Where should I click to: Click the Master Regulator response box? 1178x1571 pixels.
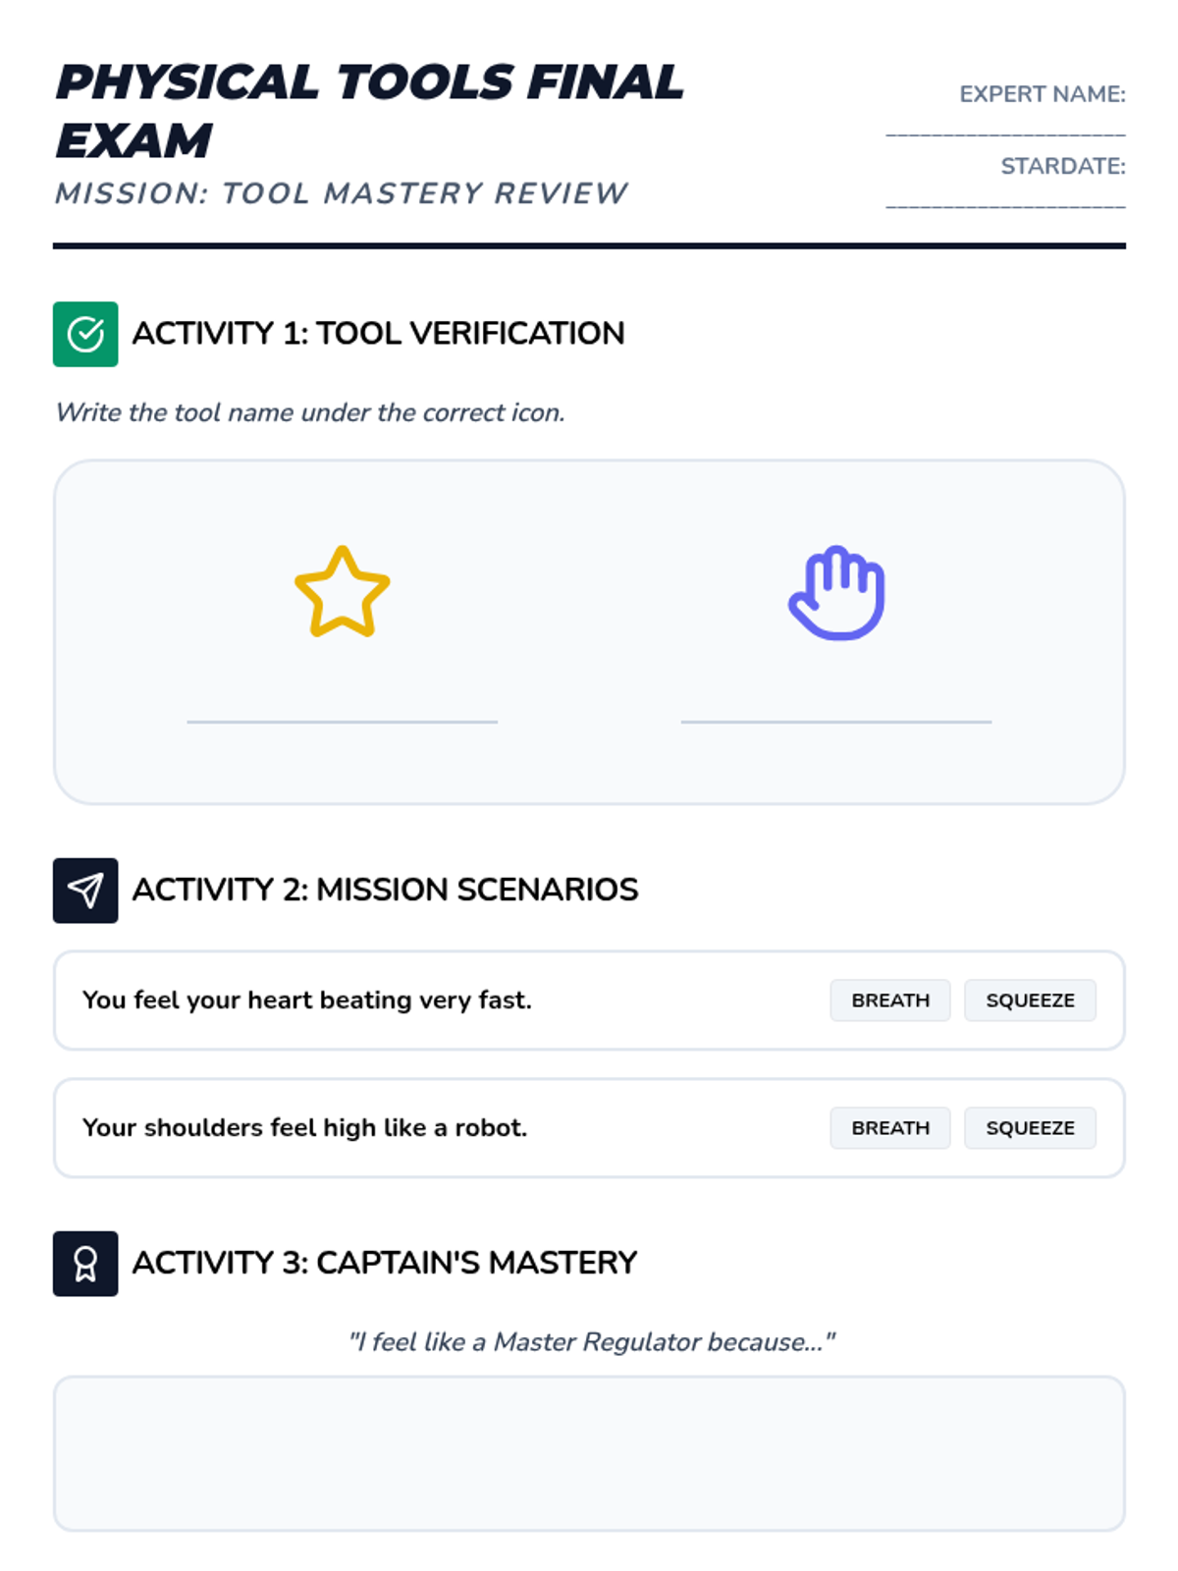point(589,1453)
